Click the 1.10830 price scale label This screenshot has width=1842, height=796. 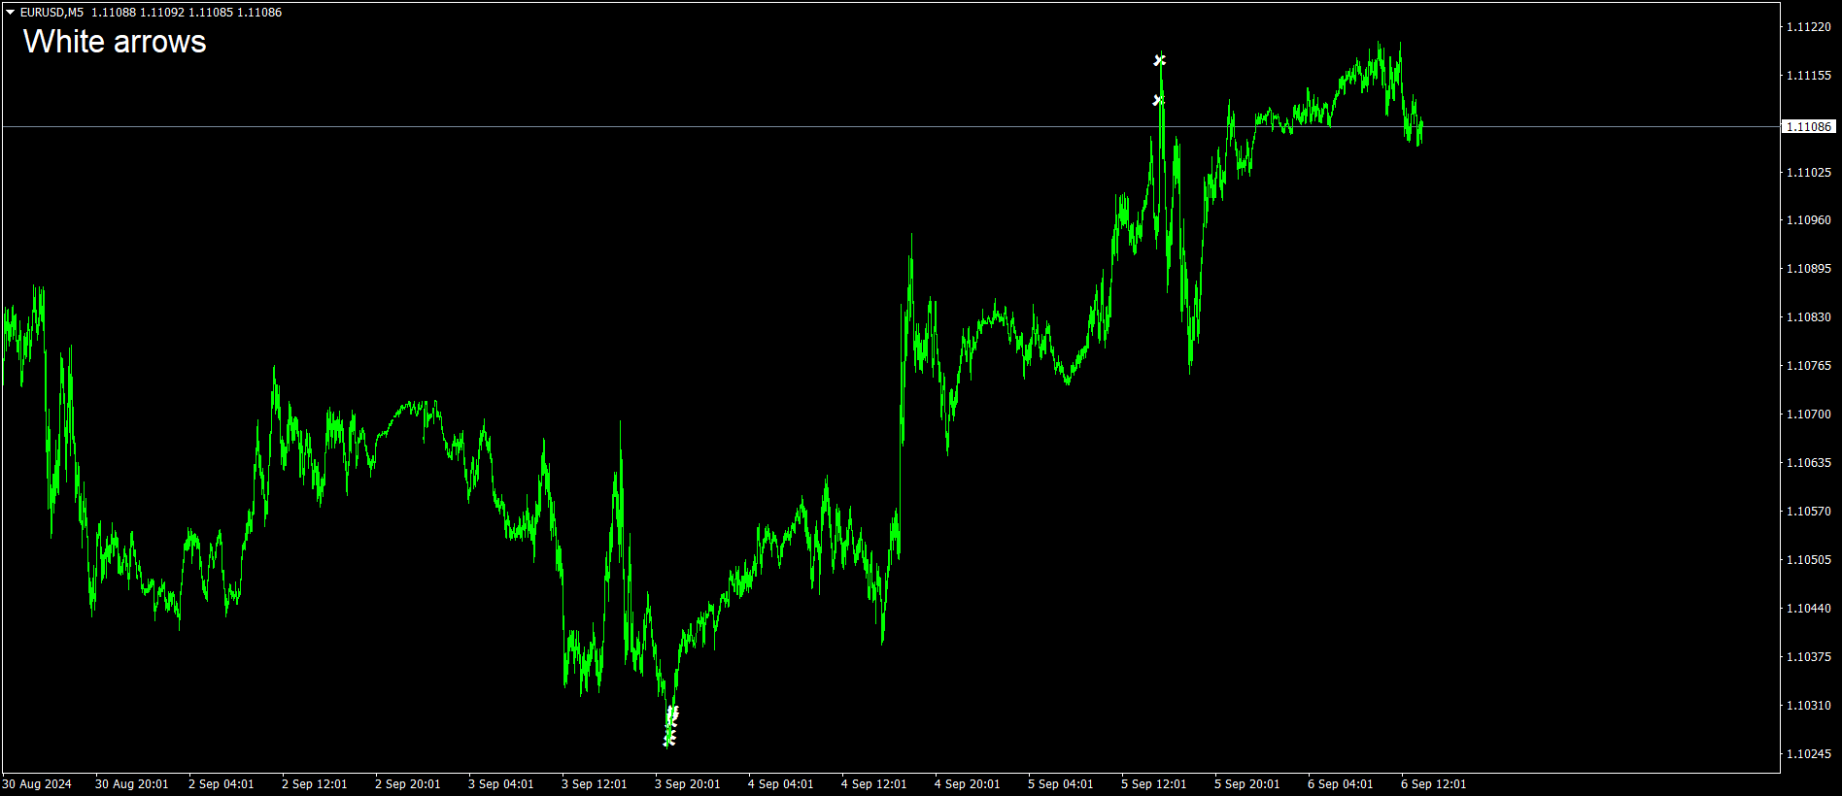1809,317
